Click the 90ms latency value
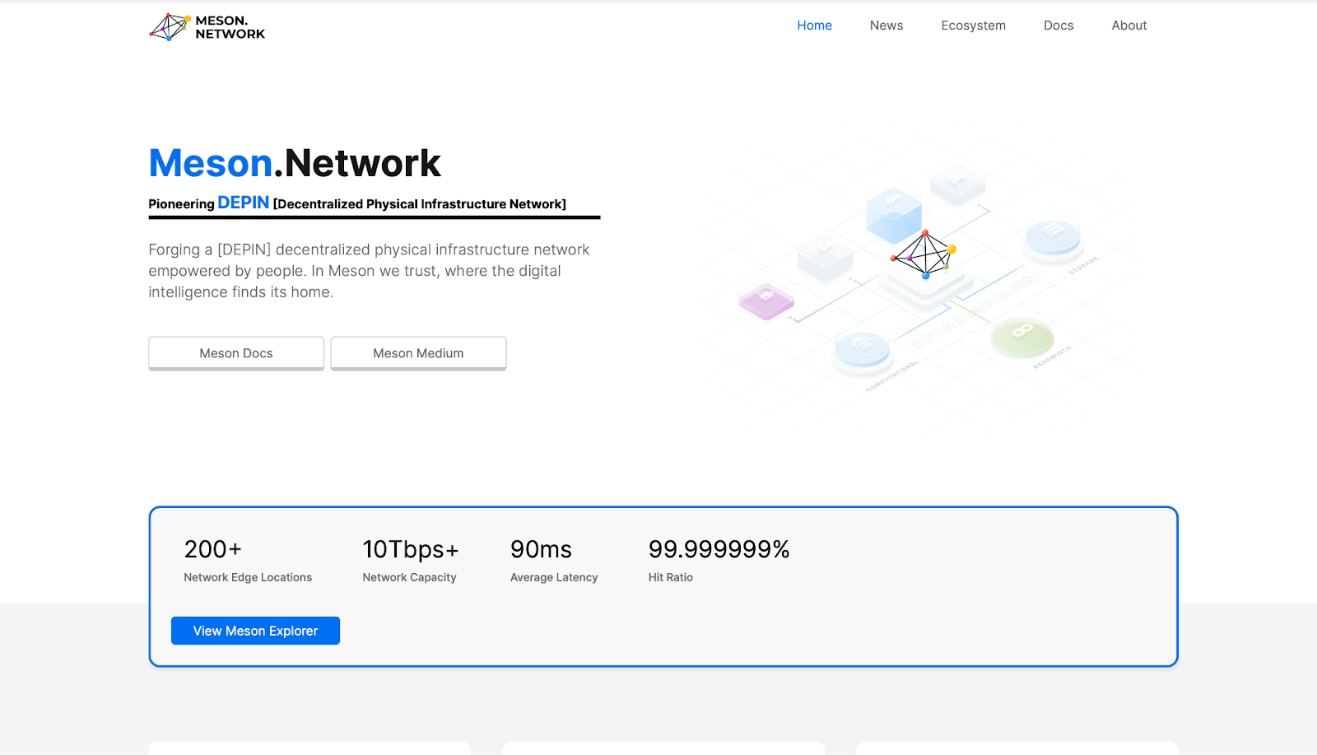 (x=541, y=549)
